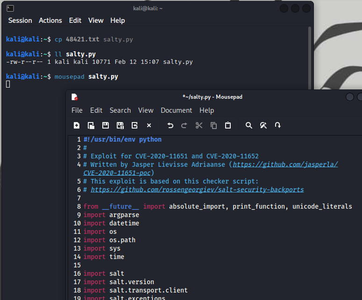Save the file using the toolbar icon
Image resolution: width=362 pixels, height=300 pixels.
click(x=106, y=125)
